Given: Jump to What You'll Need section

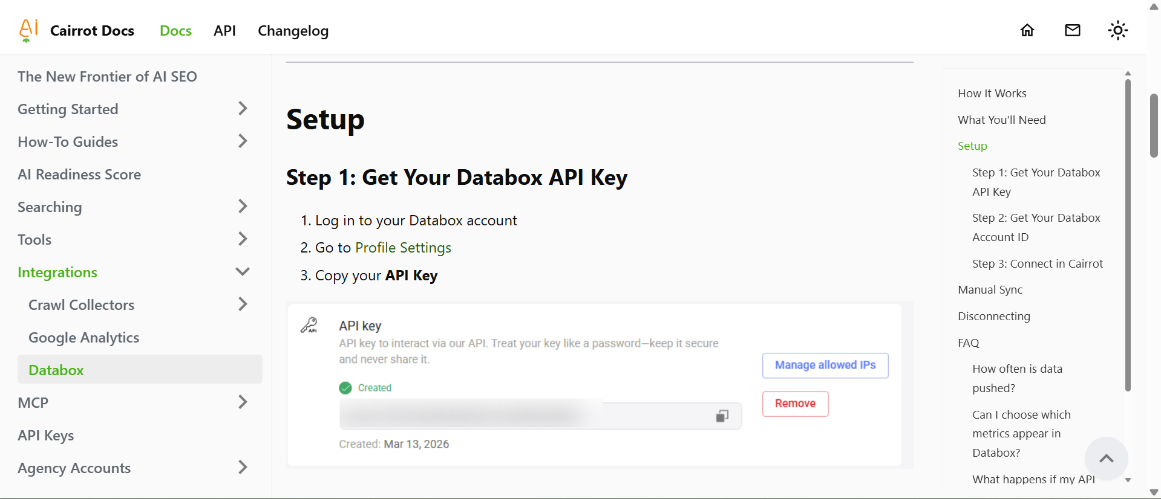Looking at the screenshot, I should click(x=1002, y=120).
